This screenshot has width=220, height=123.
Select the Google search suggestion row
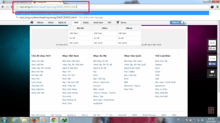[x=112, y=17]
